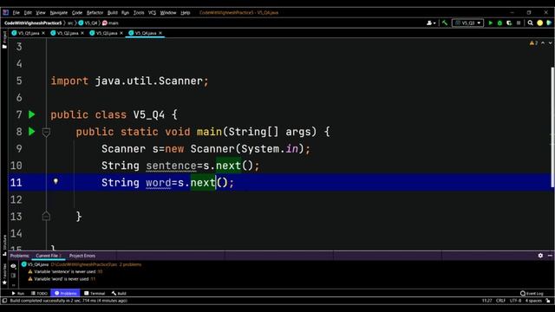This screenshot has height=312, width=555.
Task: Click the yellow circle icon in the top toolbar
Action: point(539,23)
